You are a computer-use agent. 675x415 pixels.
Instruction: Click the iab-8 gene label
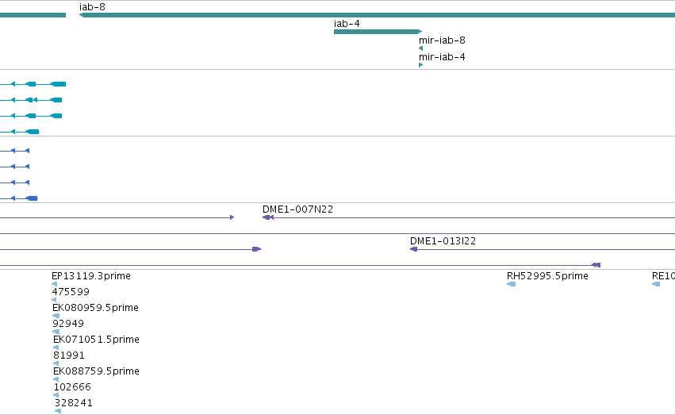(x=92, y=7)
